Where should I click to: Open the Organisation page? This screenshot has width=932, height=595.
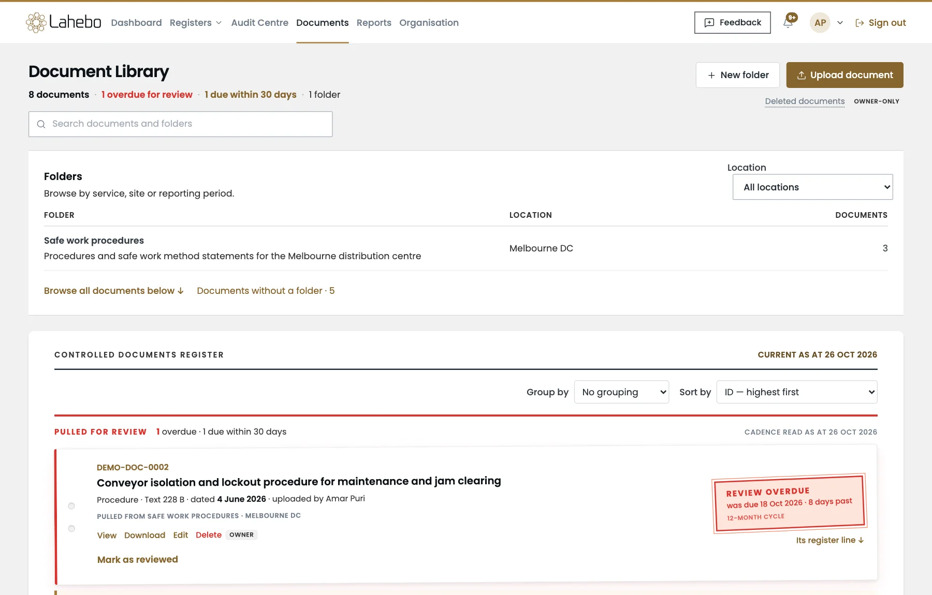(429, 22)
